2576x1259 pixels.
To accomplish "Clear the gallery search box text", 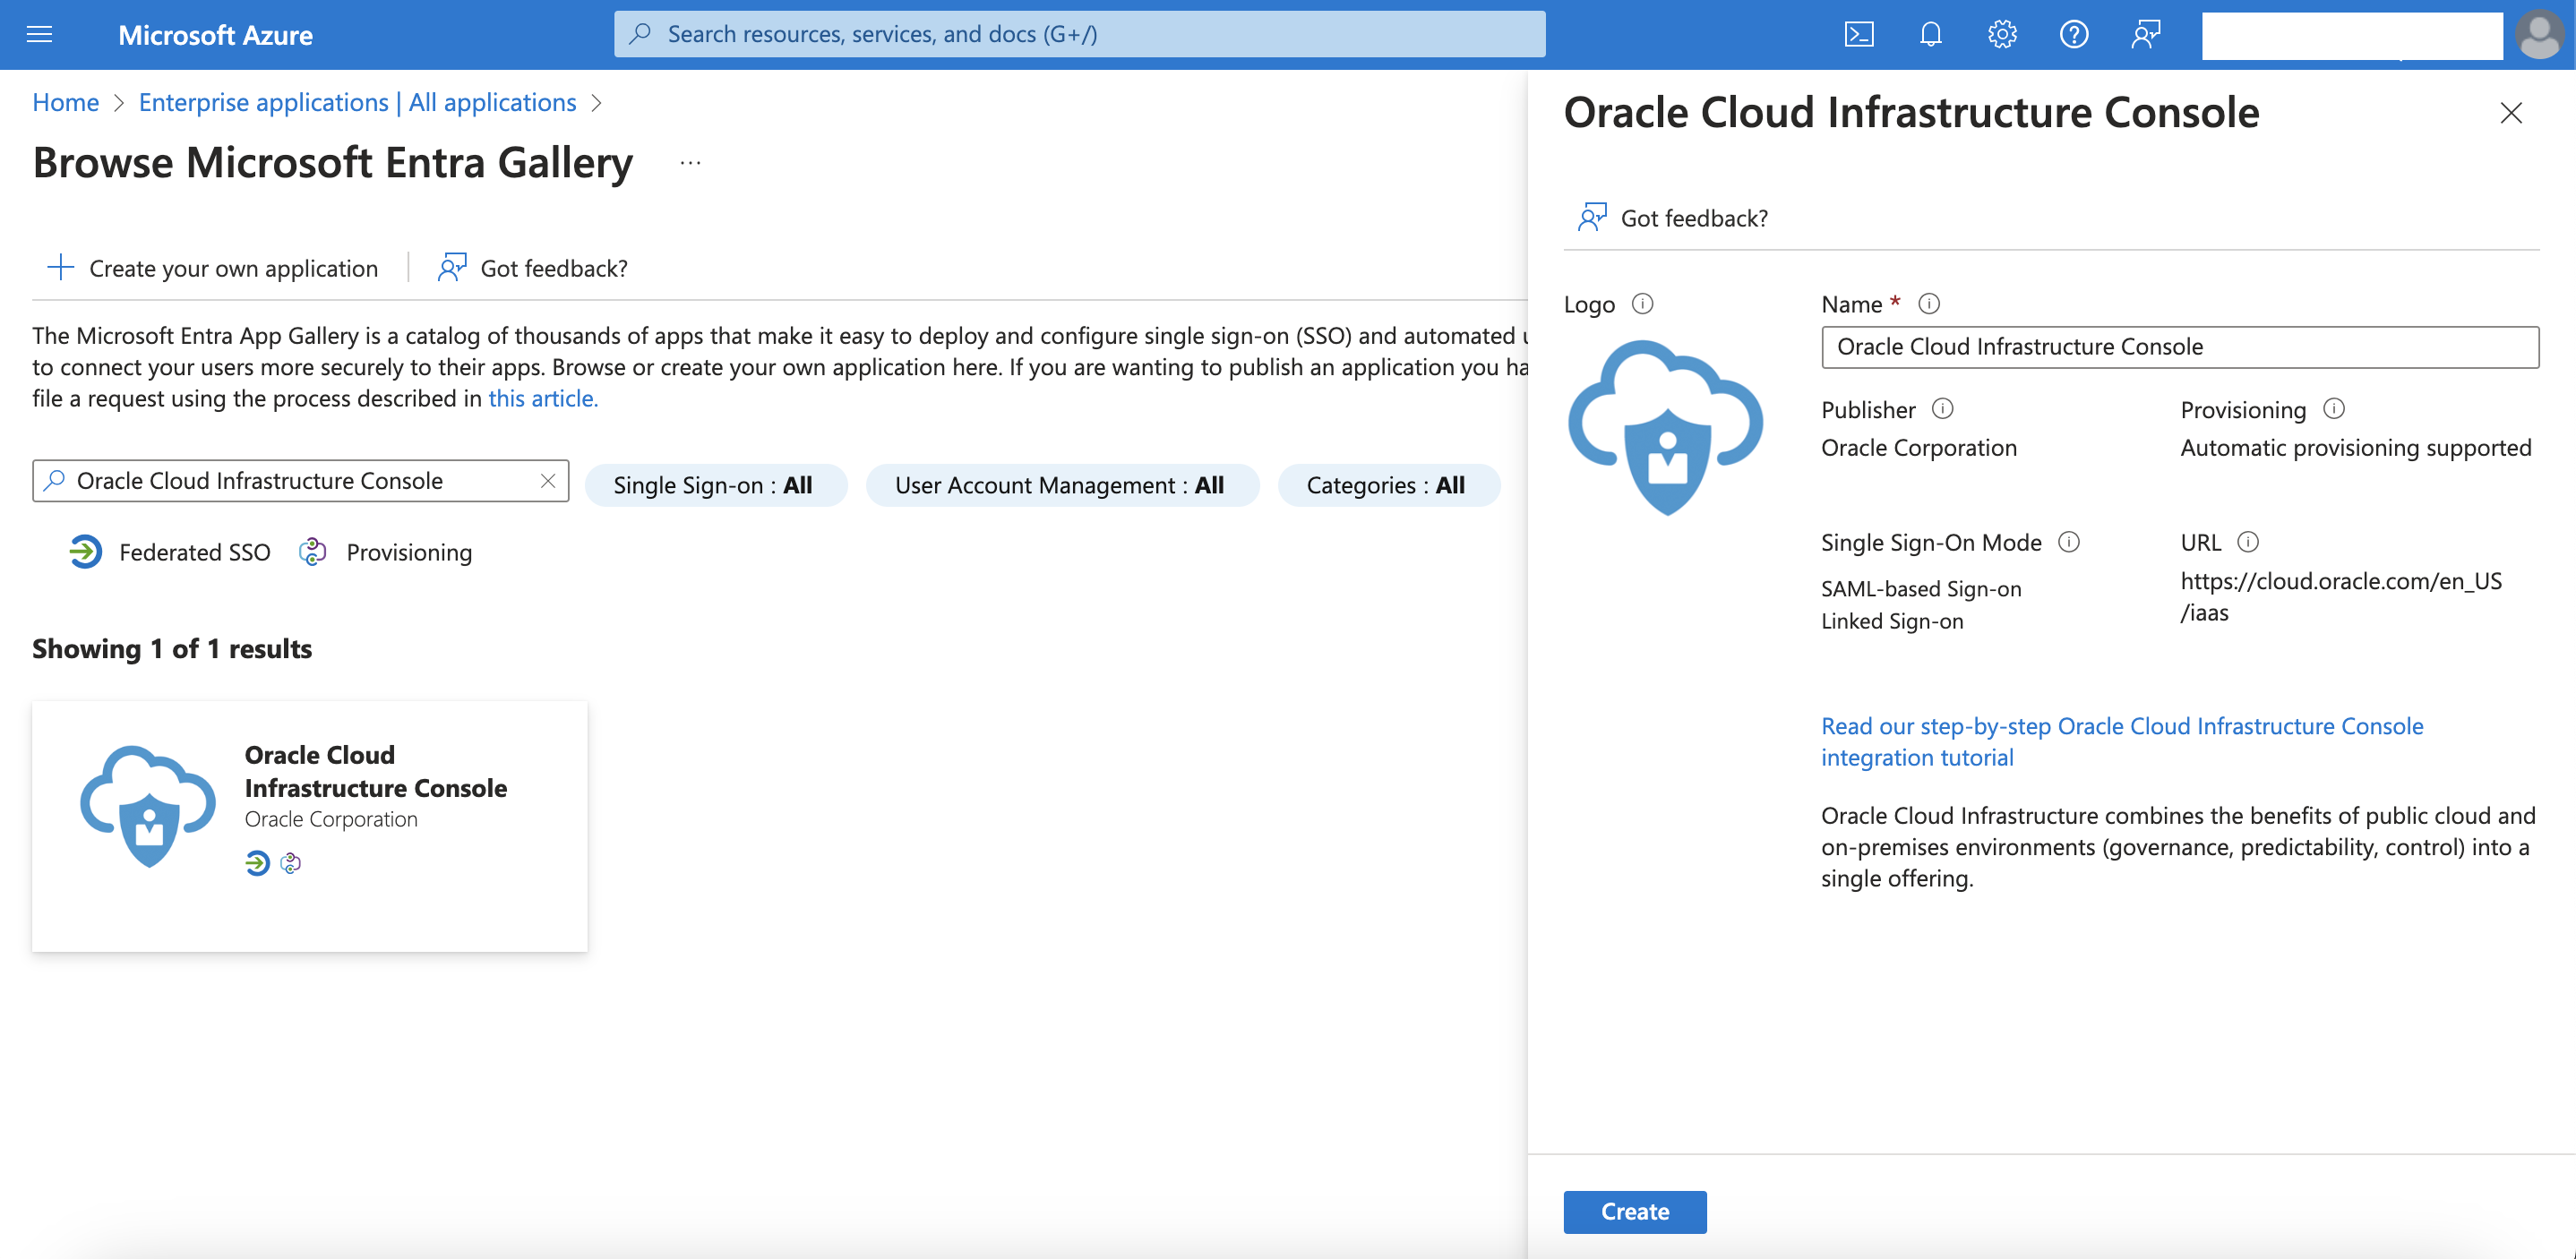I will [x=548, y=481].
